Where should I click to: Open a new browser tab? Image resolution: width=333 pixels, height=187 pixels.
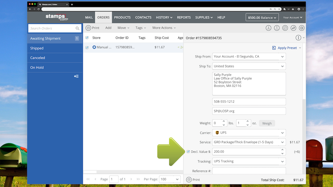[72, 4]
